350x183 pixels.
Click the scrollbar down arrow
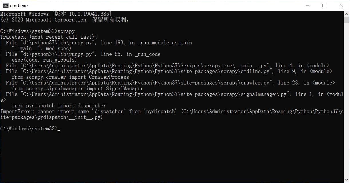pyautogui.click(x=347, y=180)
